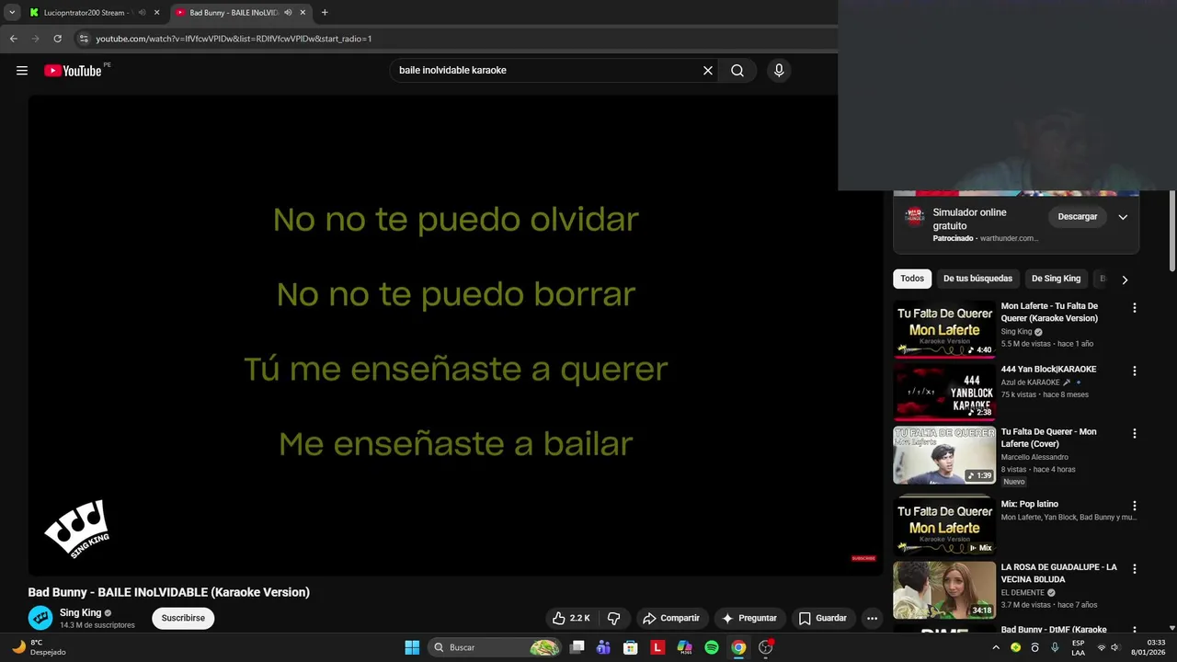Open options for Tu Falta De Querer Cover

pos(1134,433)
